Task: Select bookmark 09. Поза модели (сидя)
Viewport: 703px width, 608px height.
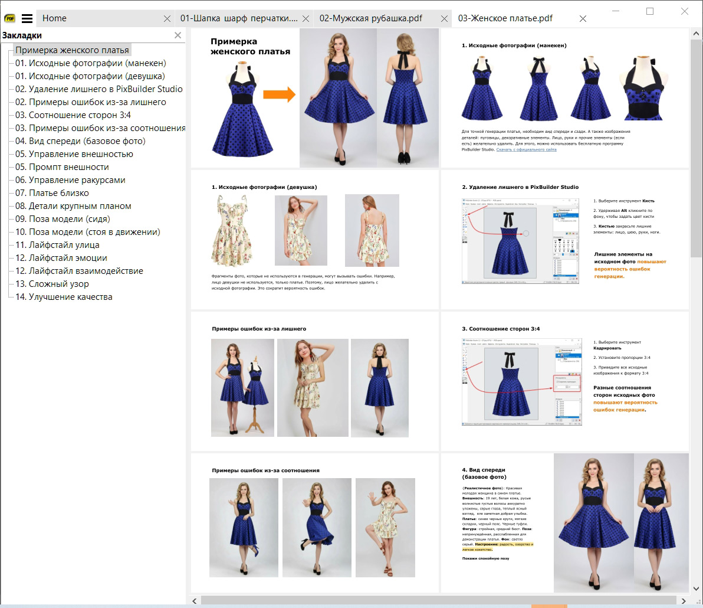Action: [x=63, y=219]
